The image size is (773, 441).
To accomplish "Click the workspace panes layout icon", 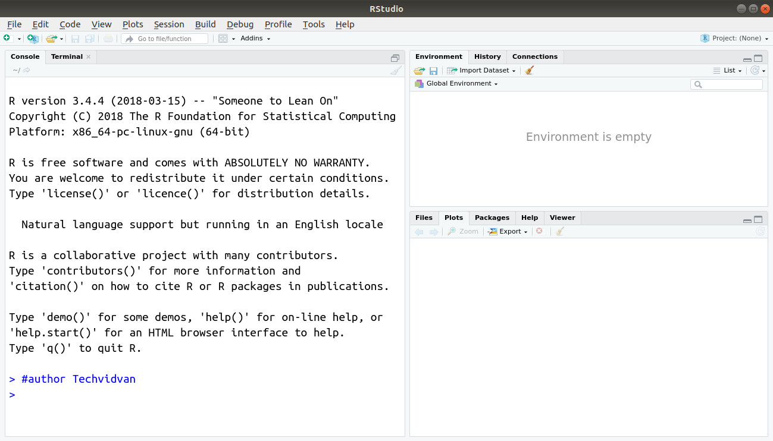I will tap(223, 38).
